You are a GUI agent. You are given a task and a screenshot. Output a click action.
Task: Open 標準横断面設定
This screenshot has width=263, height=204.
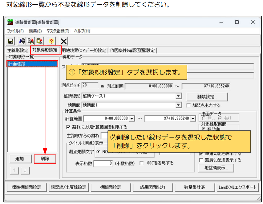click(x=26, y=187)
